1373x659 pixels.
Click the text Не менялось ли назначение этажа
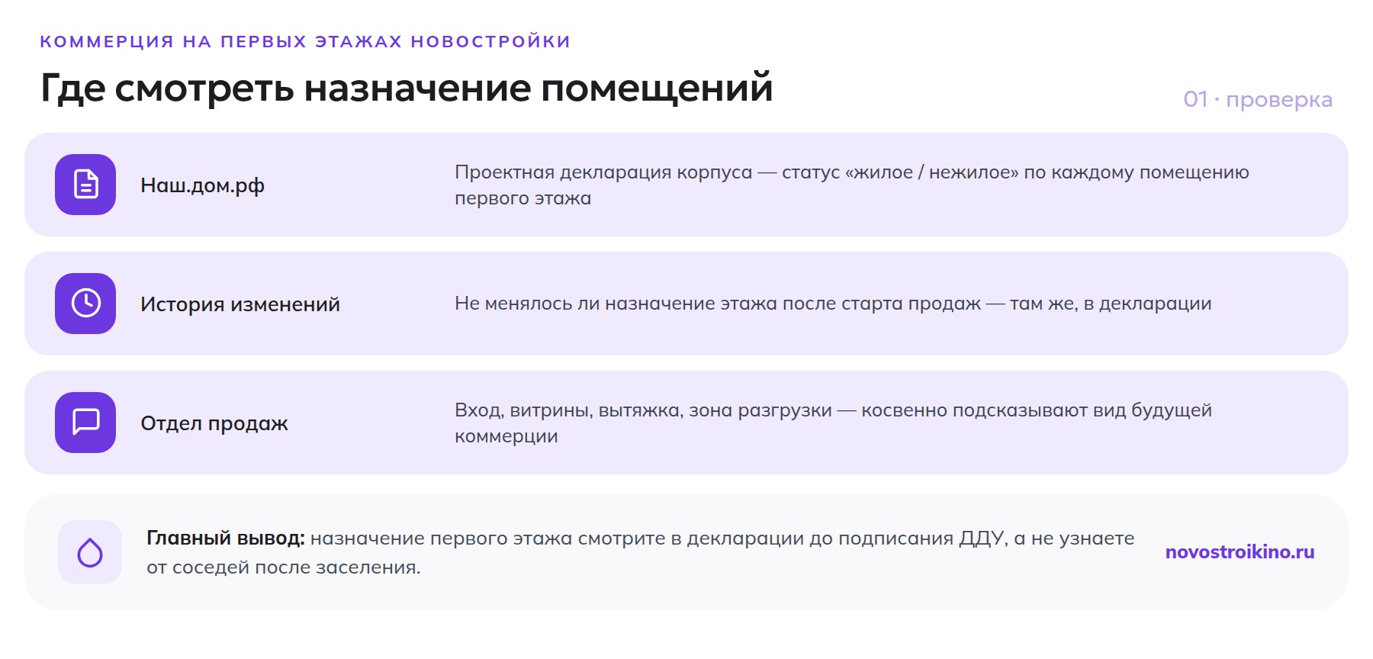833,304
